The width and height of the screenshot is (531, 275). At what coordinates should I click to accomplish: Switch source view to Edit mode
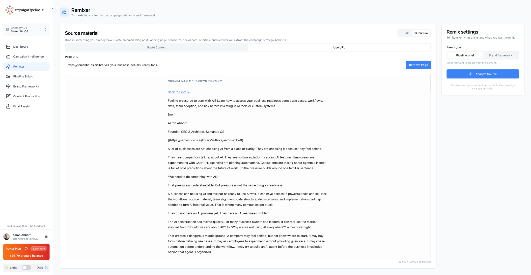coord(405,33)
